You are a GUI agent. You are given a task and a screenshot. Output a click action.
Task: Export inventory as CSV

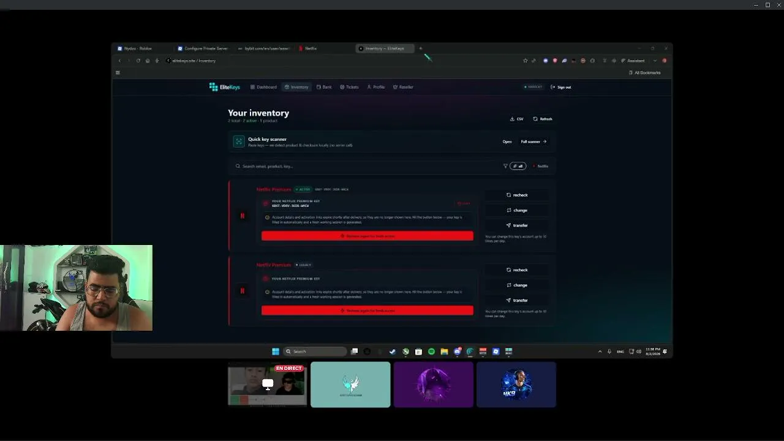517,119
